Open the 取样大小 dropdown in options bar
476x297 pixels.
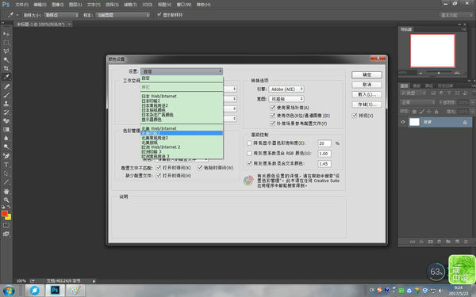(61, 15)
